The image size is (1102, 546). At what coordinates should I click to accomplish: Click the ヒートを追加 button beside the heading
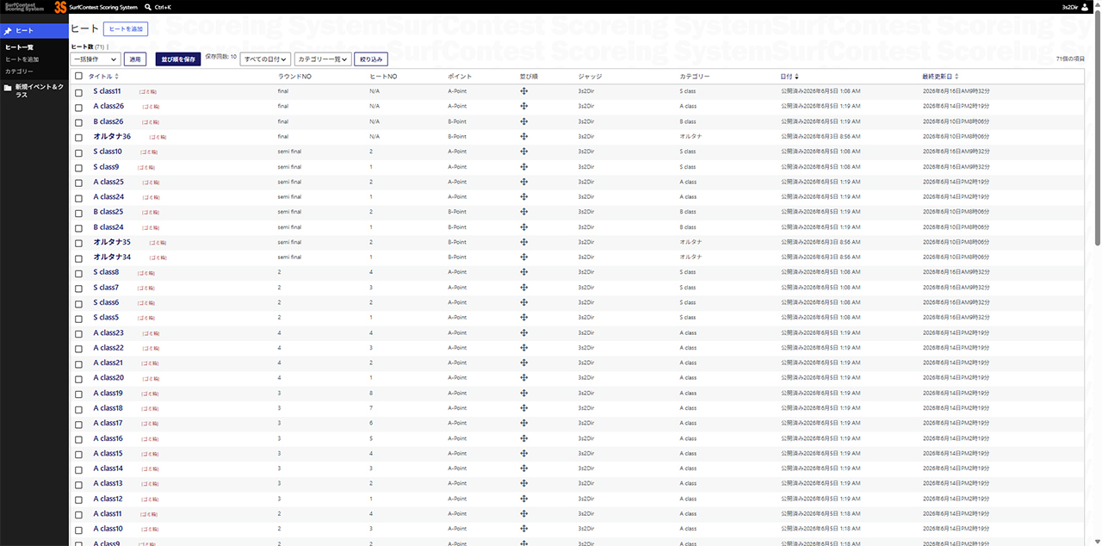(127, 29)
